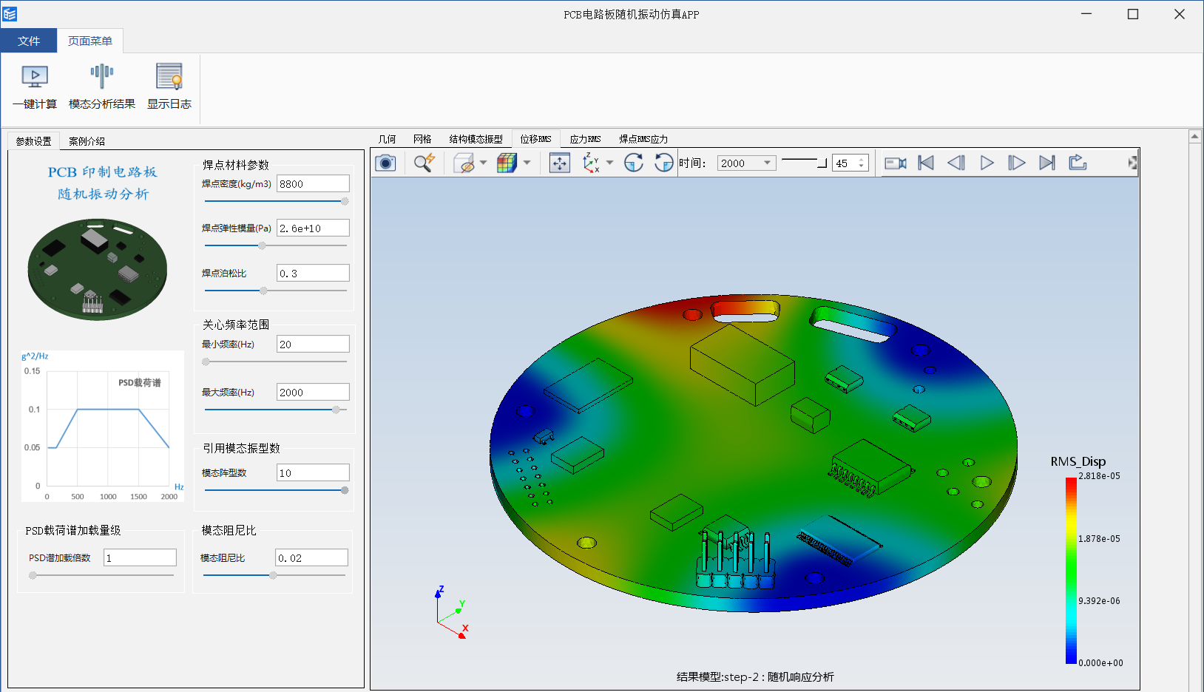This screenshot has width=1204, height=692.
Task: Switch to the 参数设置 tab
Action: click(x=33, y=140)
